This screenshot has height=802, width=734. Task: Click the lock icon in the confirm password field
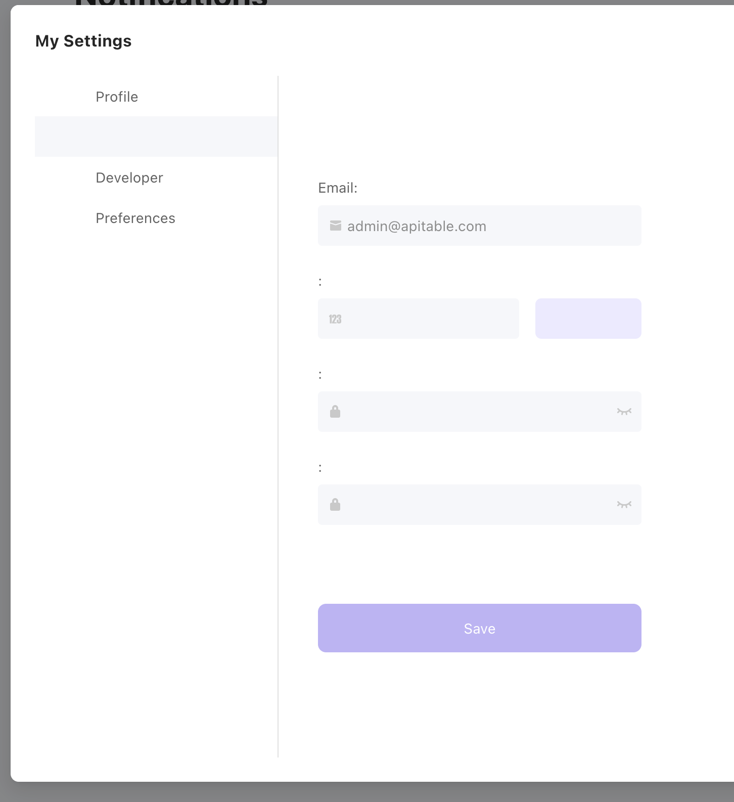click(335, 504)
